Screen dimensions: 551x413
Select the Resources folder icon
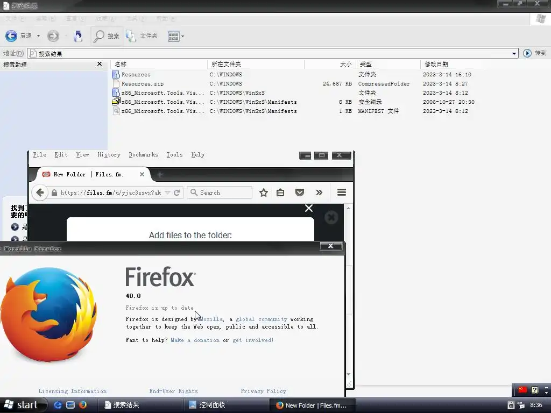point(116,74)
